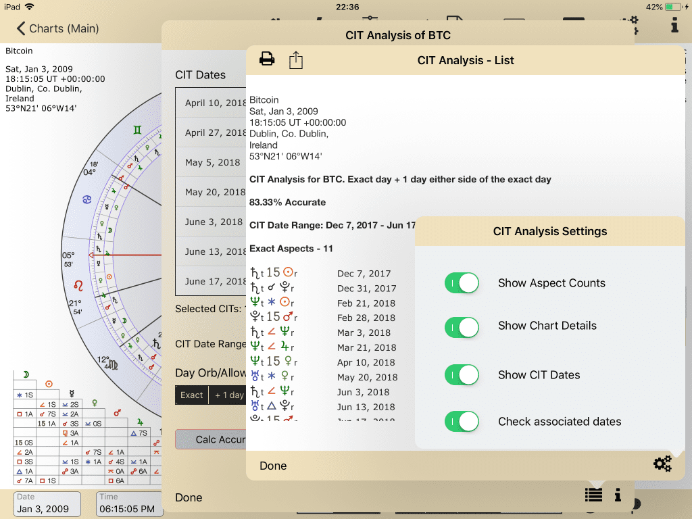Select CIT date April 27, 2018

211,132
